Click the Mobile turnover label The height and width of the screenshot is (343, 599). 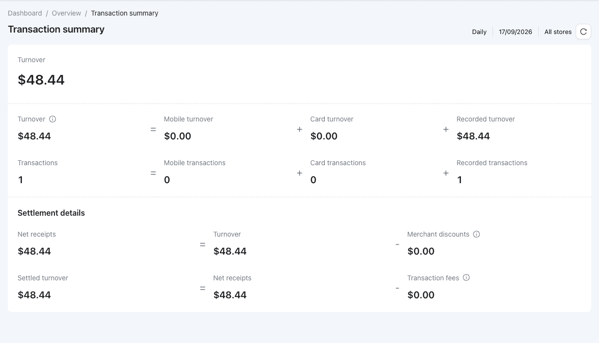click(189, 119)
